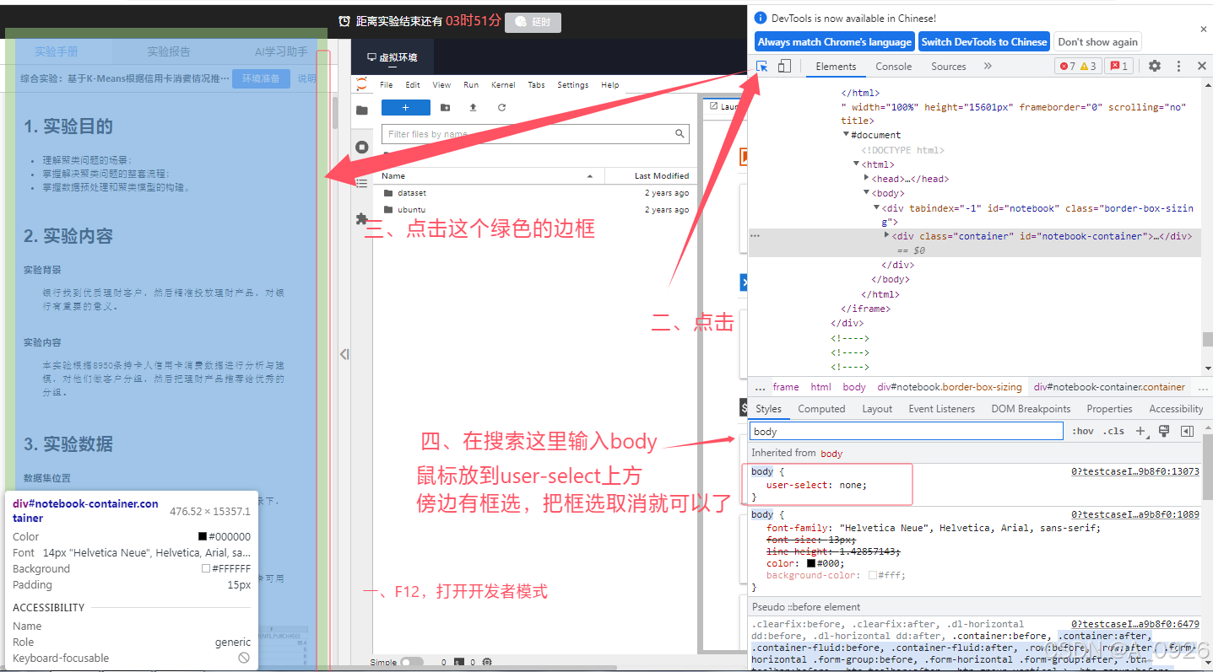Screen dimensions: 1213x672
Task: Click the new style rule plus icon
Action: tap(1141, 431)
